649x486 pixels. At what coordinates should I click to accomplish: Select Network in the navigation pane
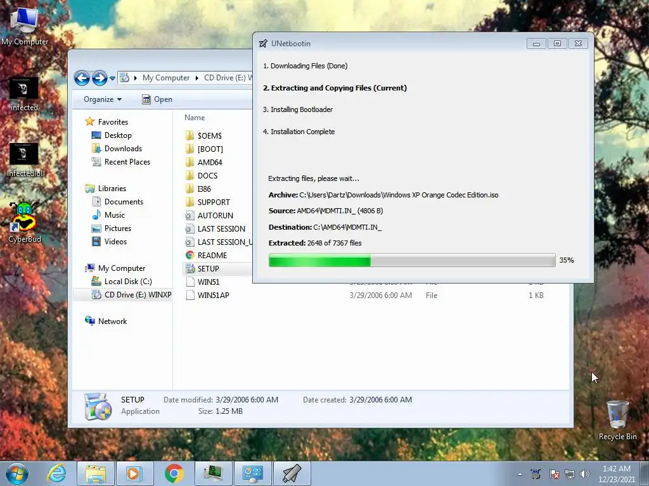tap(106, 321)
